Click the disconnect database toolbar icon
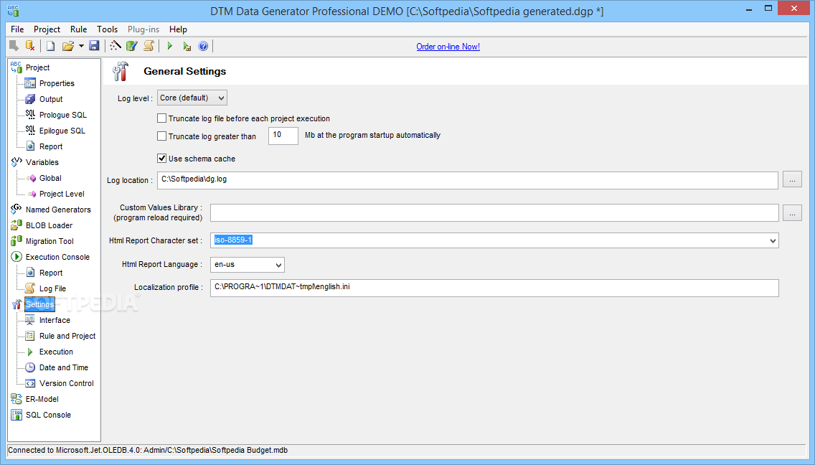 [x=30, y=46]
